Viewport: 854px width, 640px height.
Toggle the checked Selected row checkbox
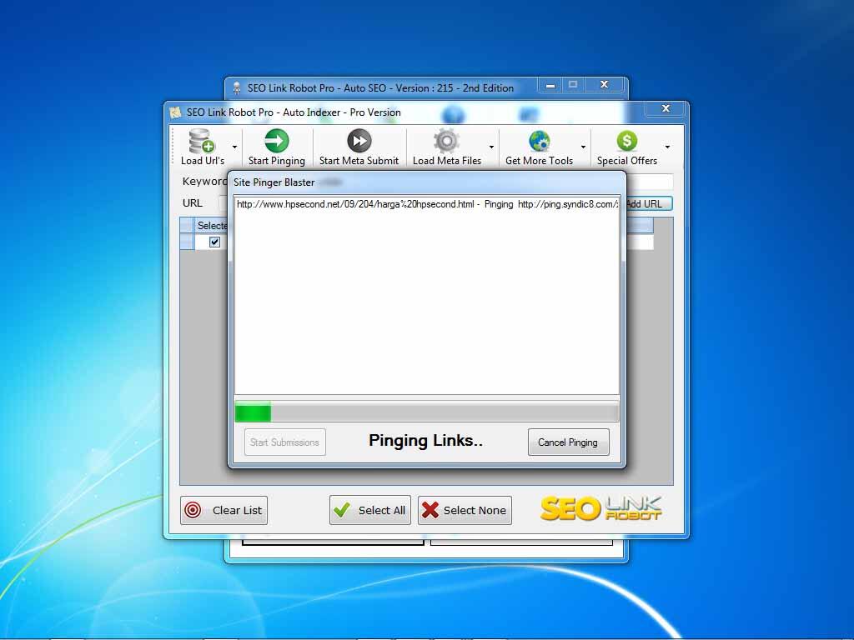(214, 242)
